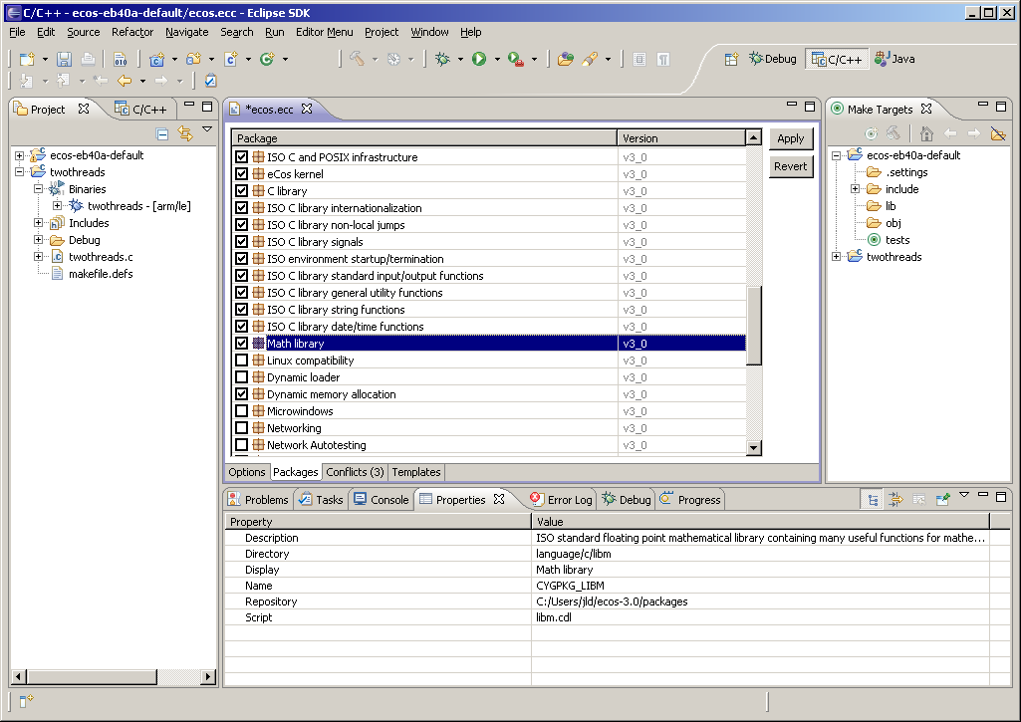1021x722 pixels.
Task: Expand twothreads.c file node
Action: (x=39, y=257)
